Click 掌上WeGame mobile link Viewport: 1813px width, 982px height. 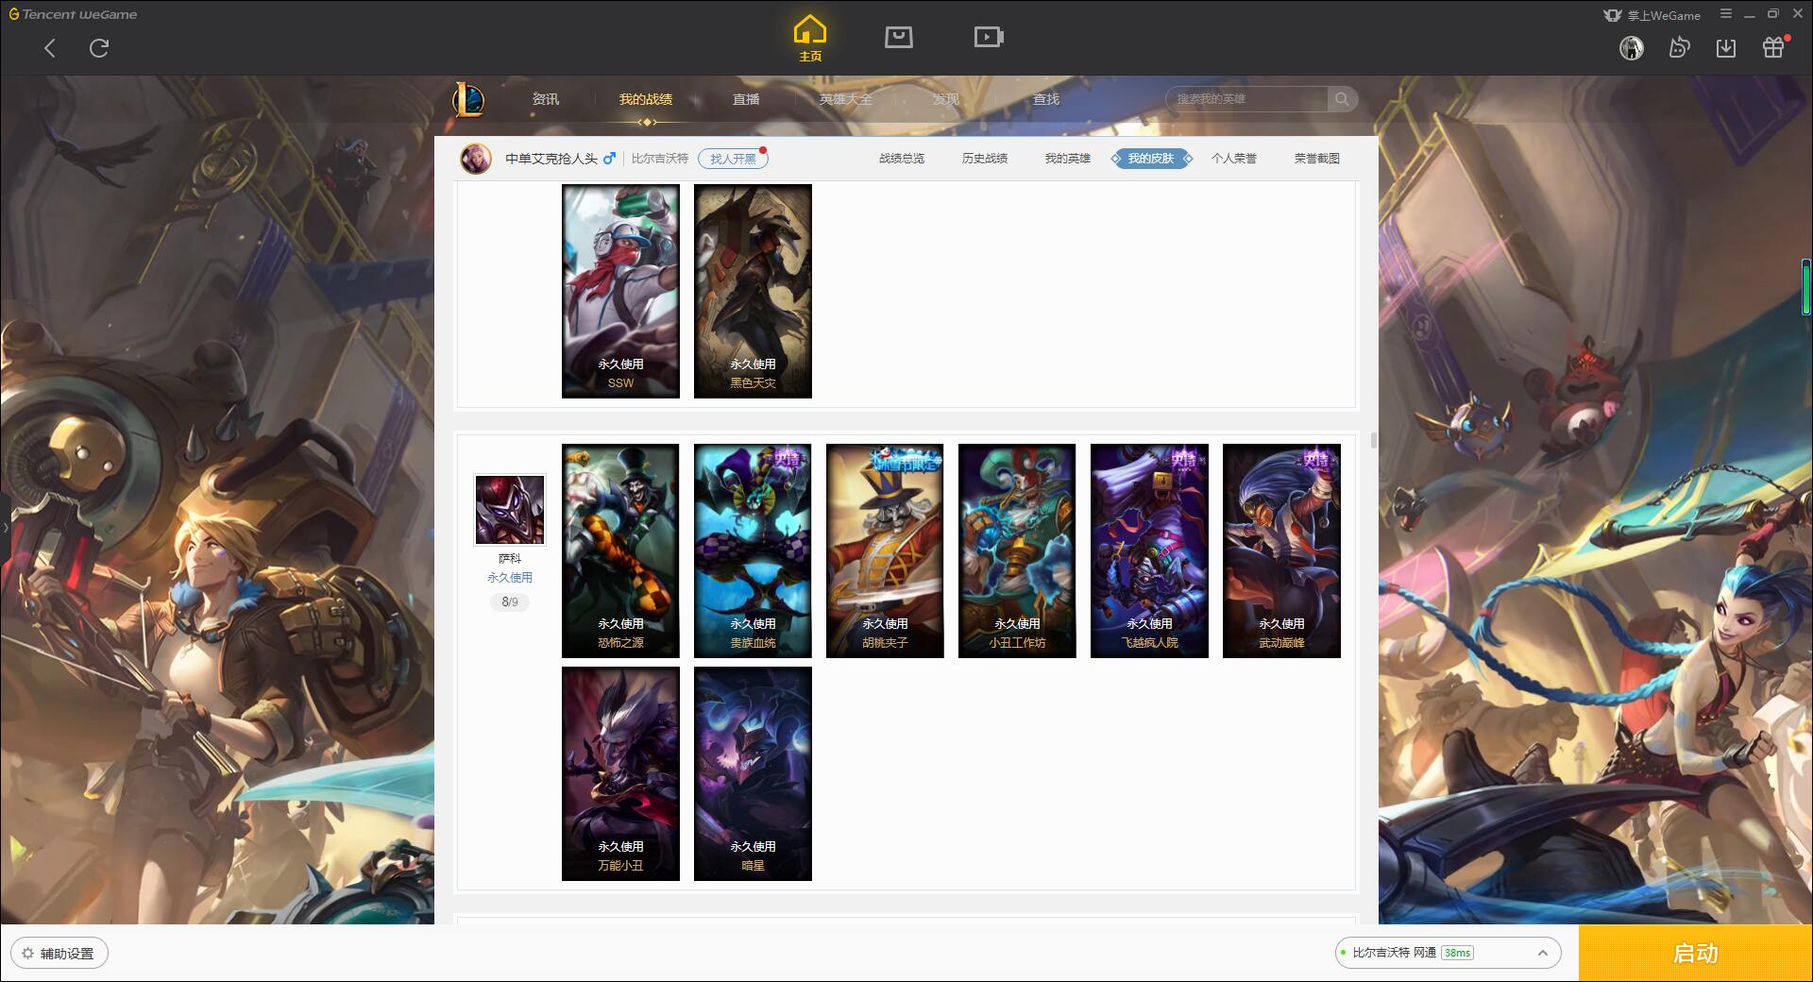1652,15
